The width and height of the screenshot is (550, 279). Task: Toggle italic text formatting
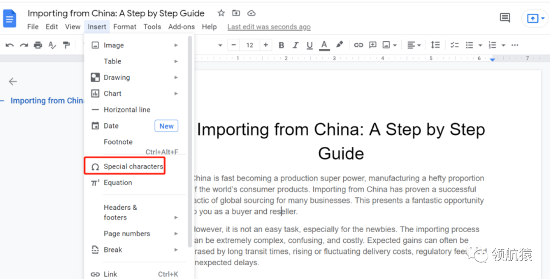[x=295, y=45]
